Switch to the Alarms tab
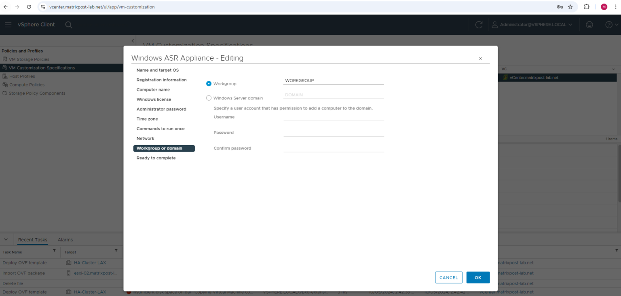Viewport: 621px width, 296px height. pyautogui.click(x=65, y=239)
